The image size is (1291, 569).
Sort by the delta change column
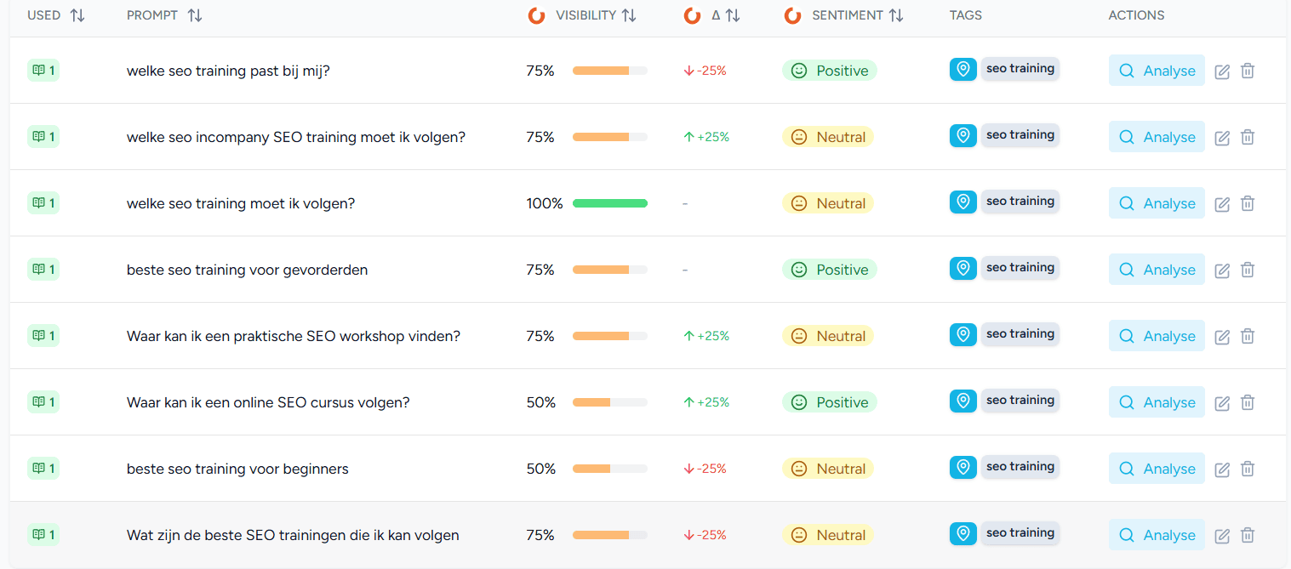(733, 15)
